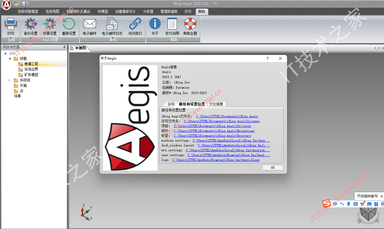Select 矿体模型 in the project tree
This screenshot has width=384, height=229.
click(31, 75)
